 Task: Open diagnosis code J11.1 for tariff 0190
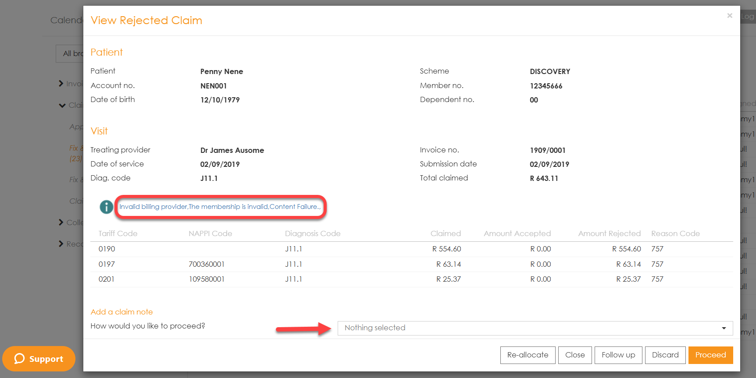[293, 249]
